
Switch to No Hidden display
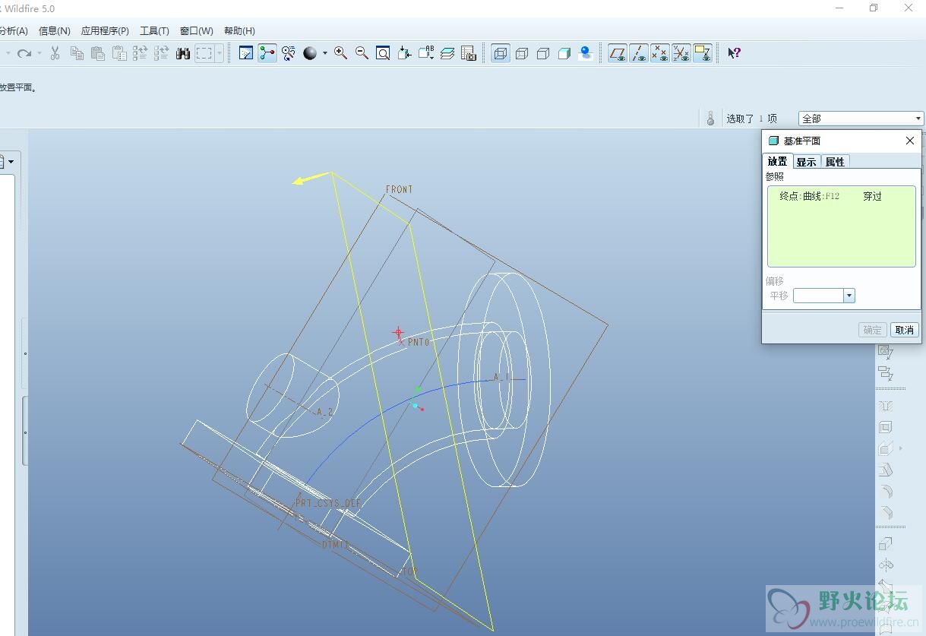tap(543, 53)
